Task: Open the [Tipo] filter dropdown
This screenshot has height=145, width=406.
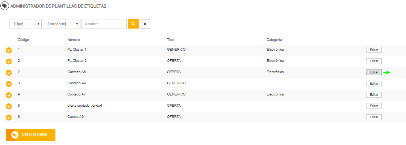Action: pos(25,24)
